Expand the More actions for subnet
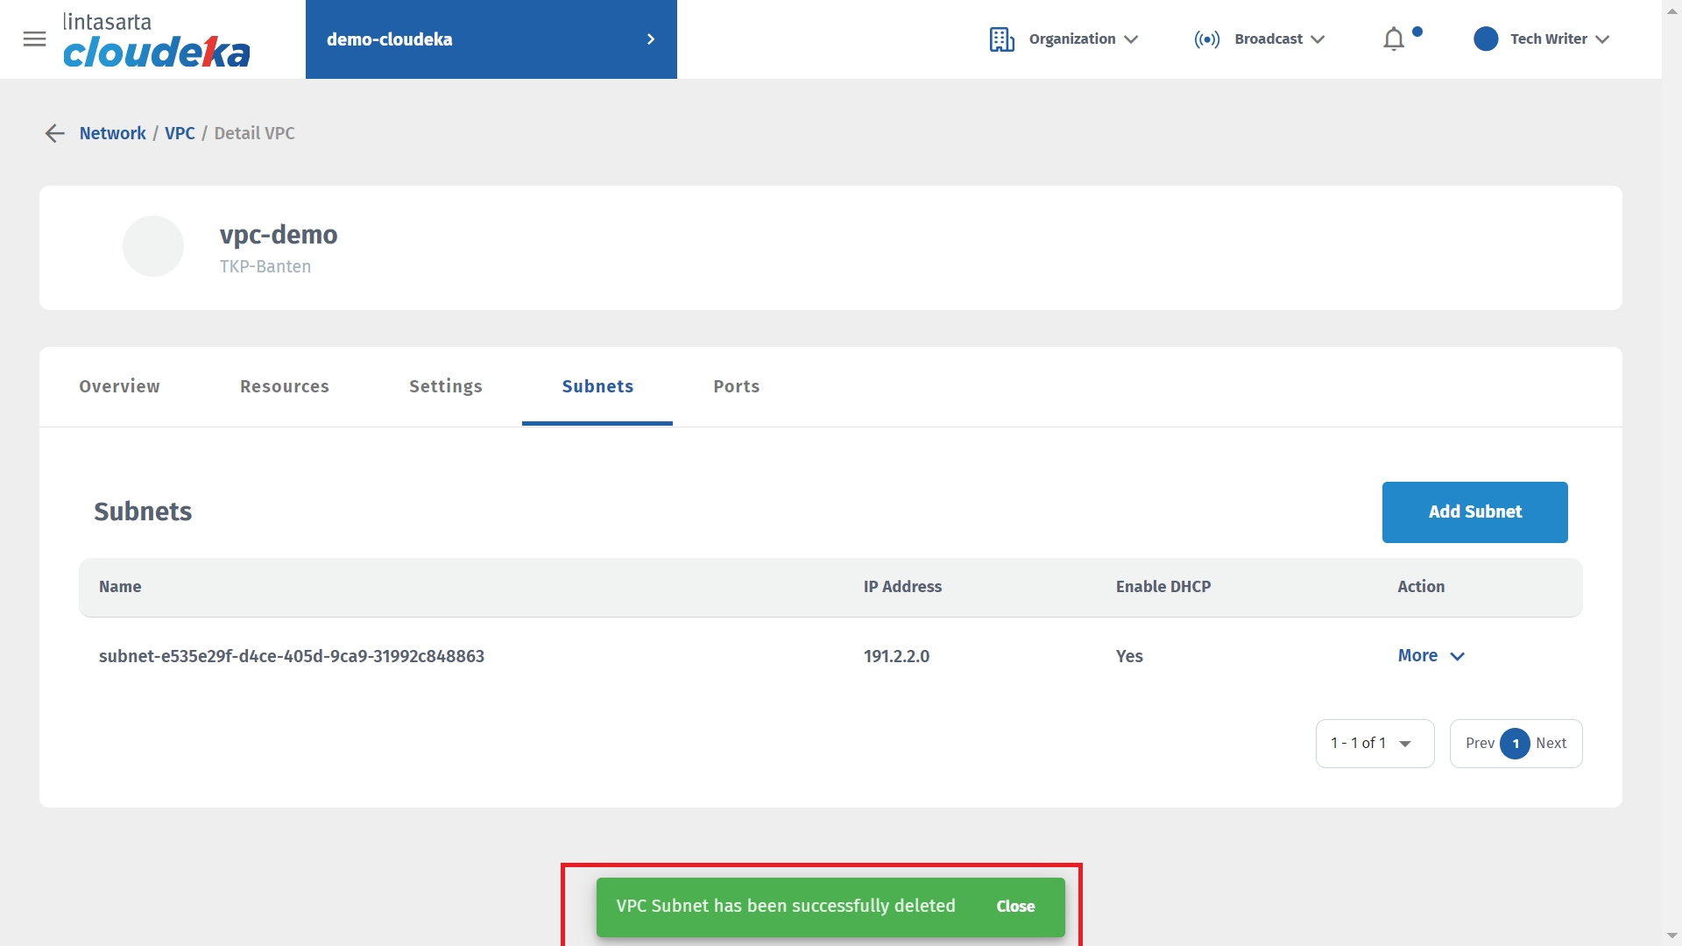 (x=1431, y=656)
